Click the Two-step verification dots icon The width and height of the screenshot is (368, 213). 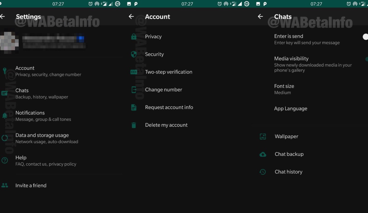134,72
